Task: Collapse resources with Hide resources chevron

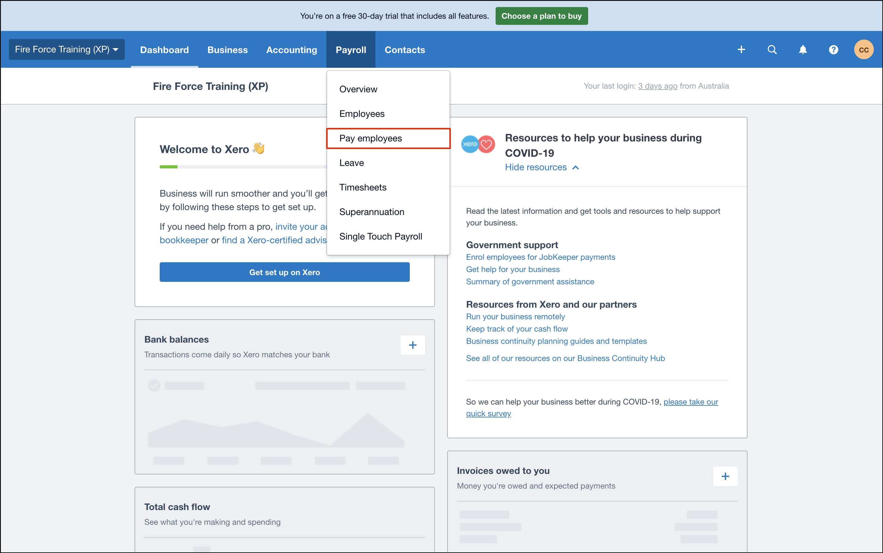Action: (x=575, y=167)
